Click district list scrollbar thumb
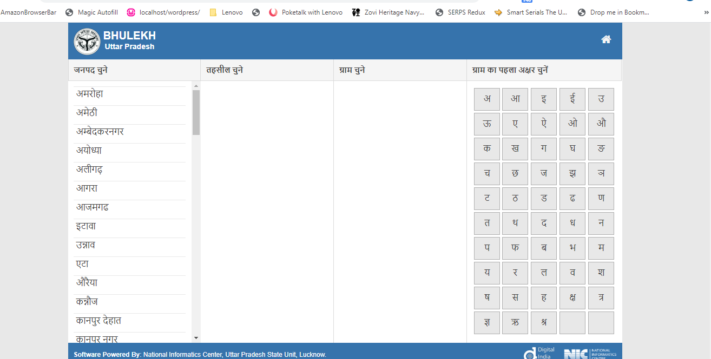This screenshot has width=711, height=359. [196, 112]
